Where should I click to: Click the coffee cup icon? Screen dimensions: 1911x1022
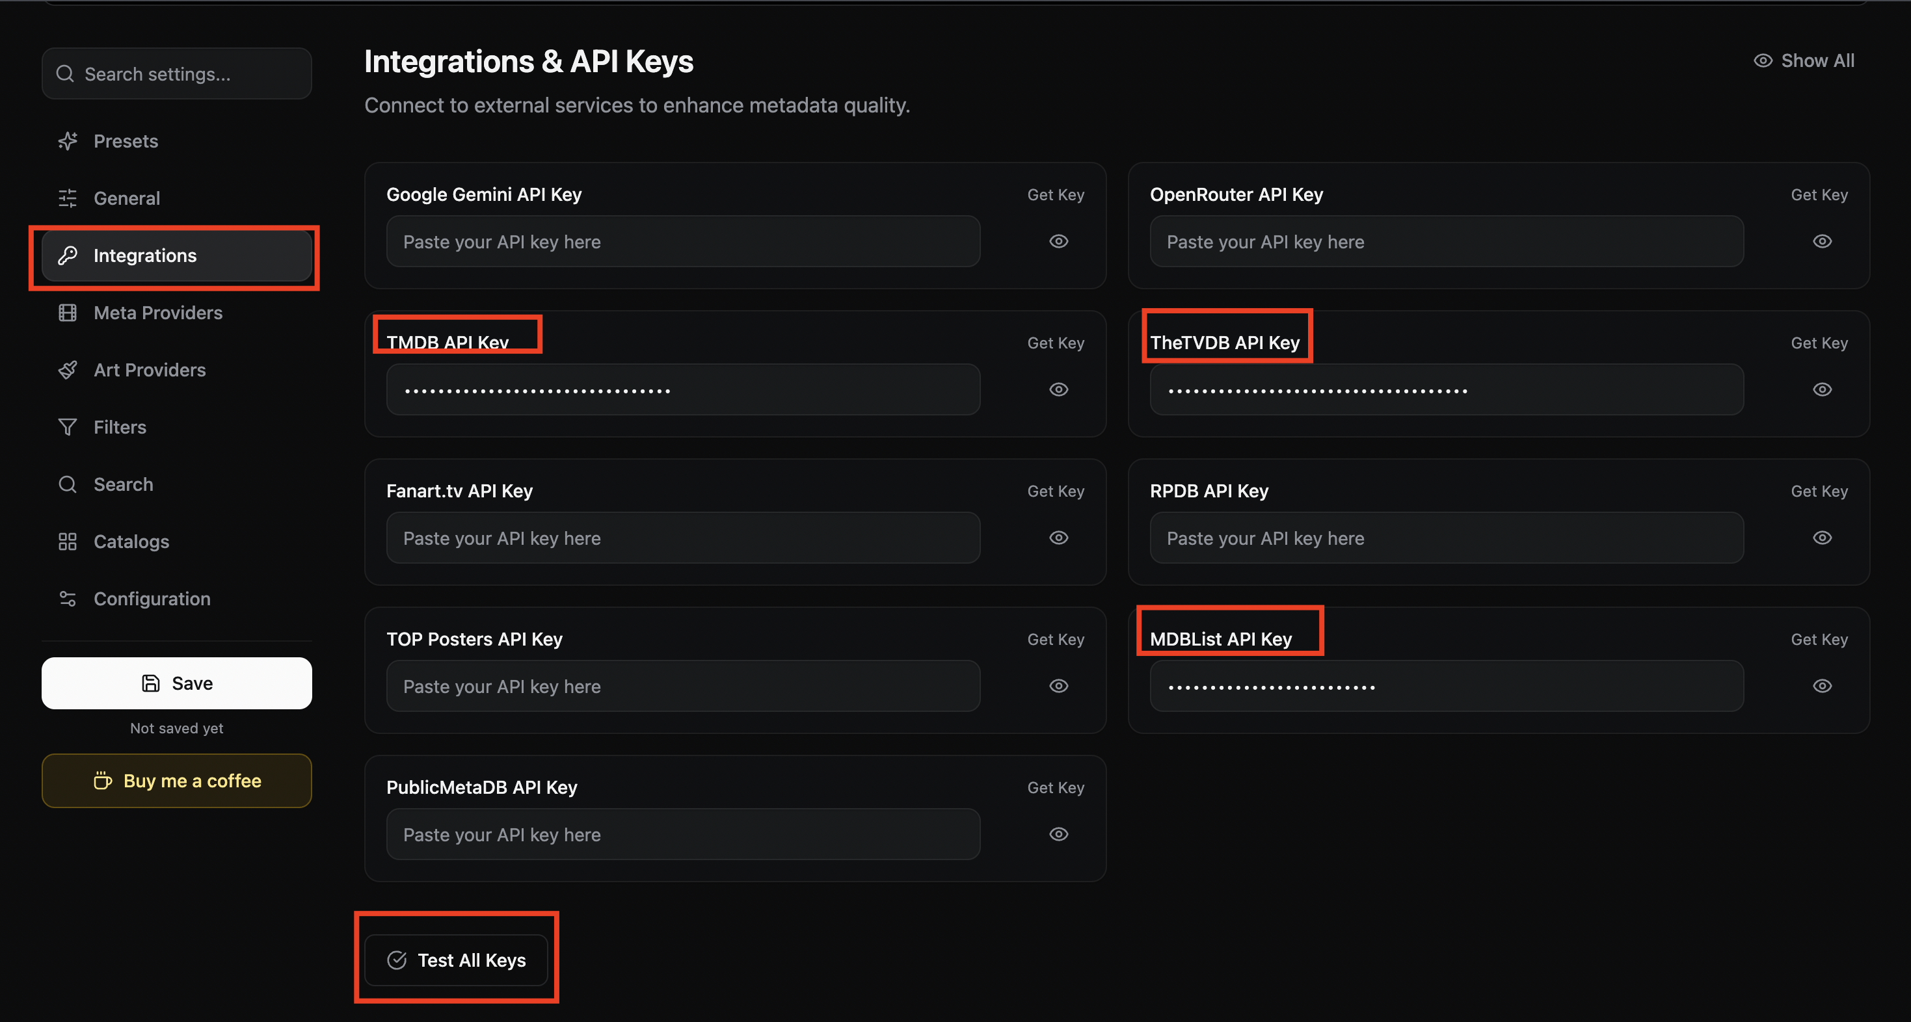point(102,780)
